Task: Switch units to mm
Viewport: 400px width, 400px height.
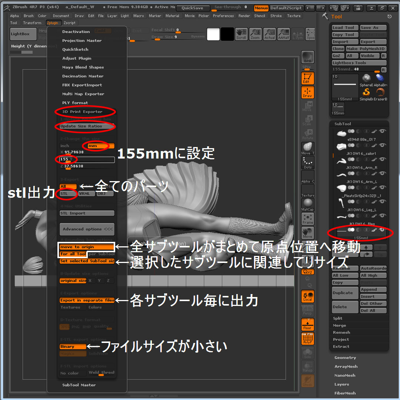Action: (x=100, y=146)
